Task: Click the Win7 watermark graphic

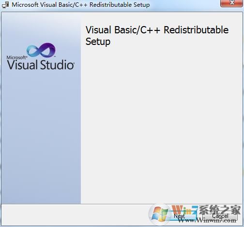Action: point(185,210)
